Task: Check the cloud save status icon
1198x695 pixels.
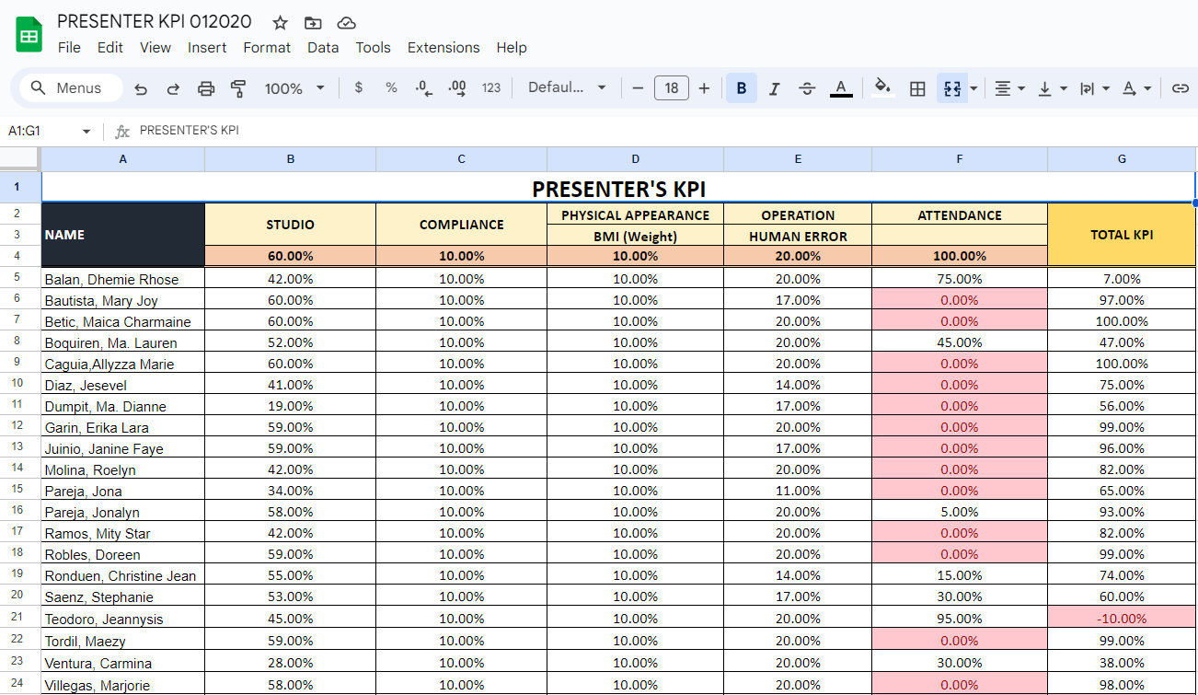Action: click(346, 23)
